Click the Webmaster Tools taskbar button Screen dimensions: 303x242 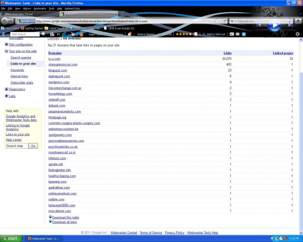point(44,239)
